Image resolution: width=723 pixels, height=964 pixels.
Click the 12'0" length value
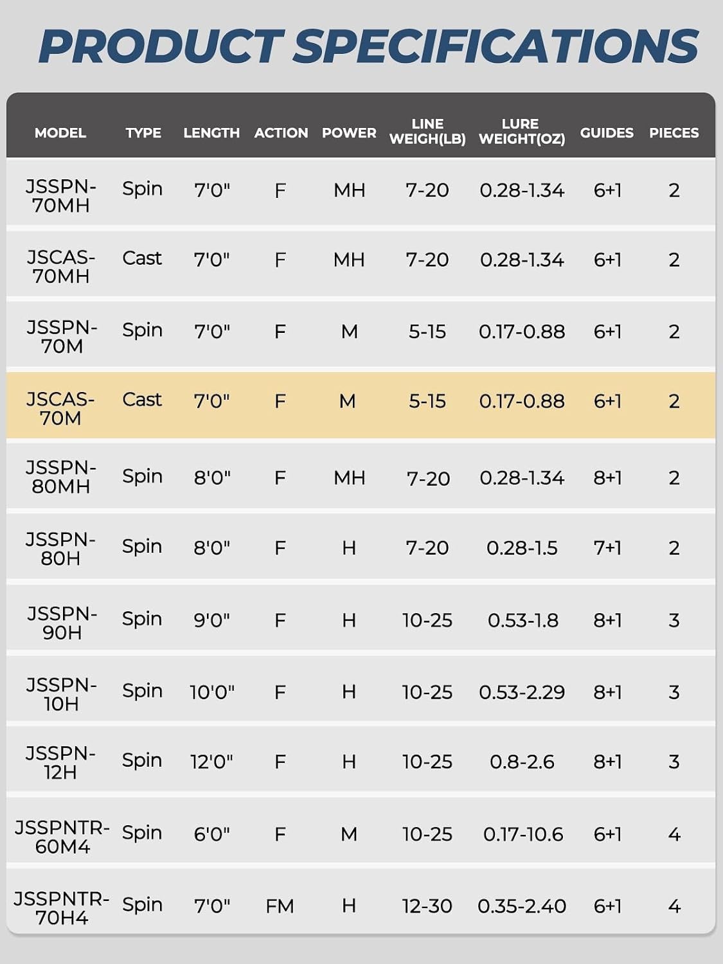tap(211, 762)
